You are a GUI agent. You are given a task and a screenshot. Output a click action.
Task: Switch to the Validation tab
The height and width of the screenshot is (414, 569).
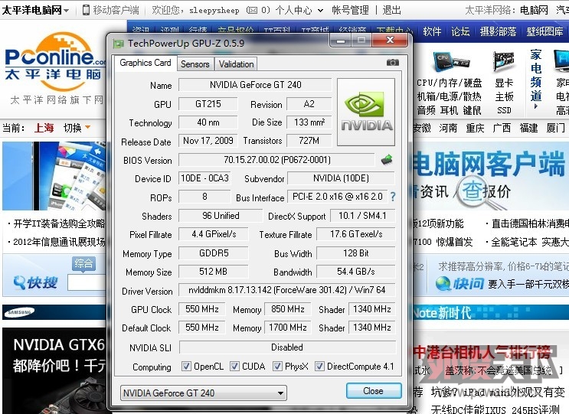click(236, 64)
